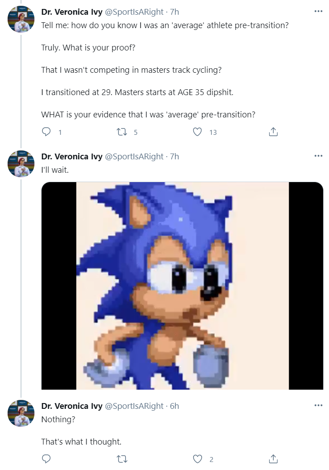Viewport: 329px width, 470px height.
Task: Open Dr. Veronica Ivy name on first tweet
Action: (x=72, y=12)
